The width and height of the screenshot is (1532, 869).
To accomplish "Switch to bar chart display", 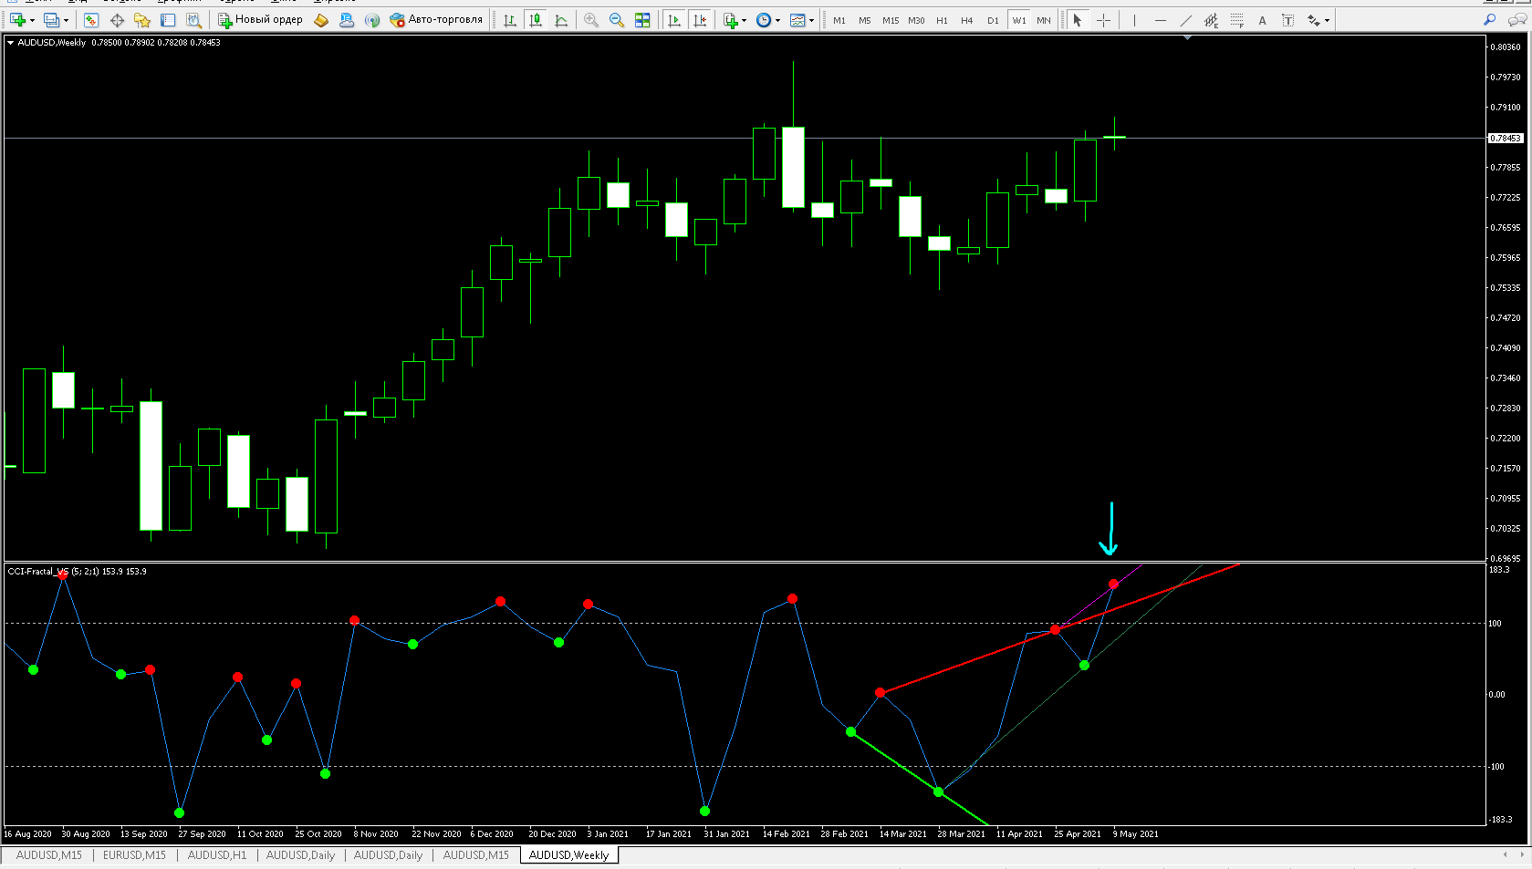I will pyautogui.click(x=510, y=20).
